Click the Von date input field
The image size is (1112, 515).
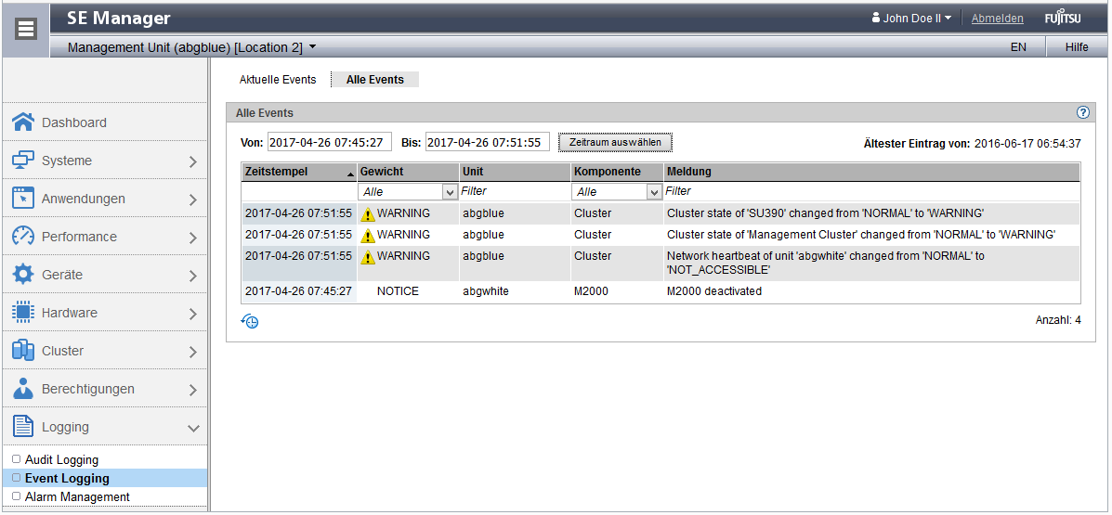329,143
